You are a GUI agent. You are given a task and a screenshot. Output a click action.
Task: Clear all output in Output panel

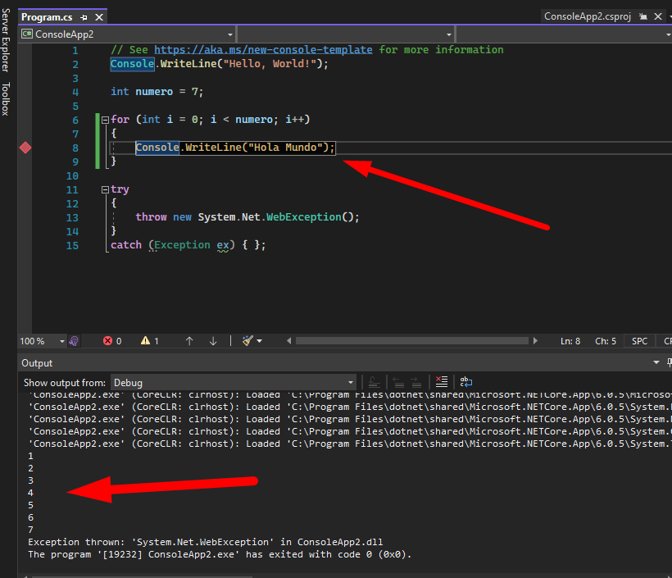[x=442, y=382]
